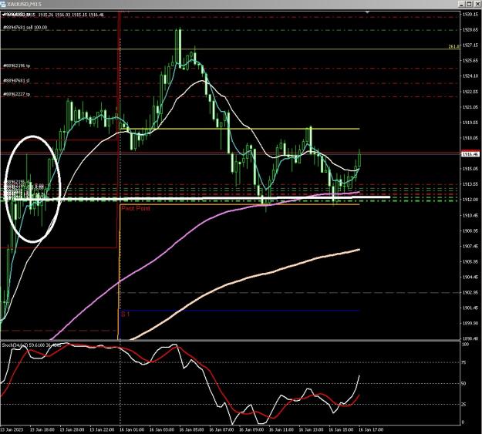
Task: Select the '#88947681 sl' stop-loss label
Action: point(16,80)
